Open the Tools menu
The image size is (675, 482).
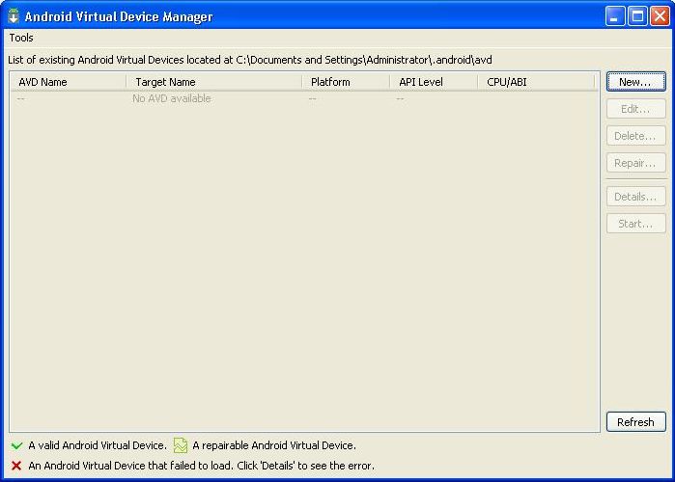pos(21,38)
